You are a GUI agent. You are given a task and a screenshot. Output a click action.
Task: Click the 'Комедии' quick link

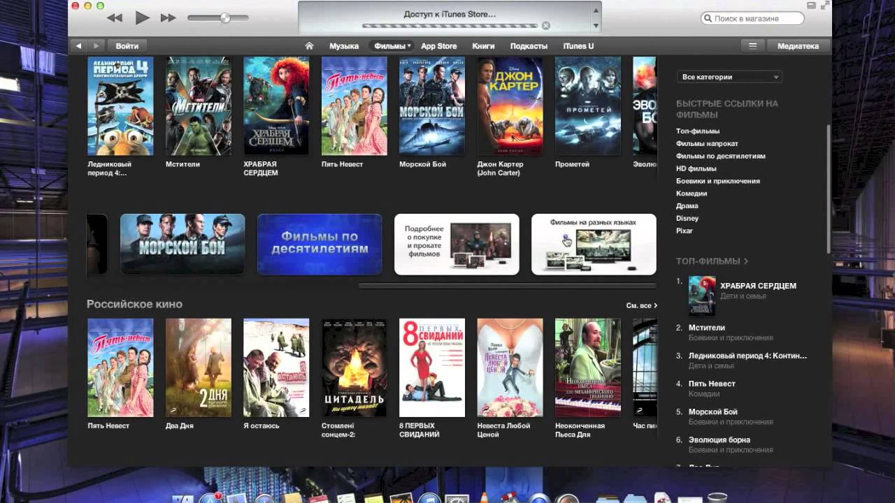click(x=692, y=194)
